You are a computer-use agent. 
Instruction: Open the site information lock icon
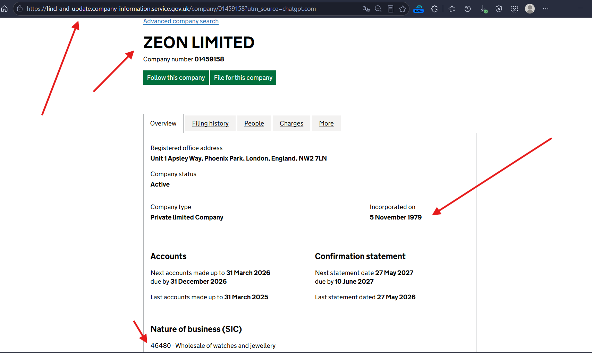(x=20, y=9)
